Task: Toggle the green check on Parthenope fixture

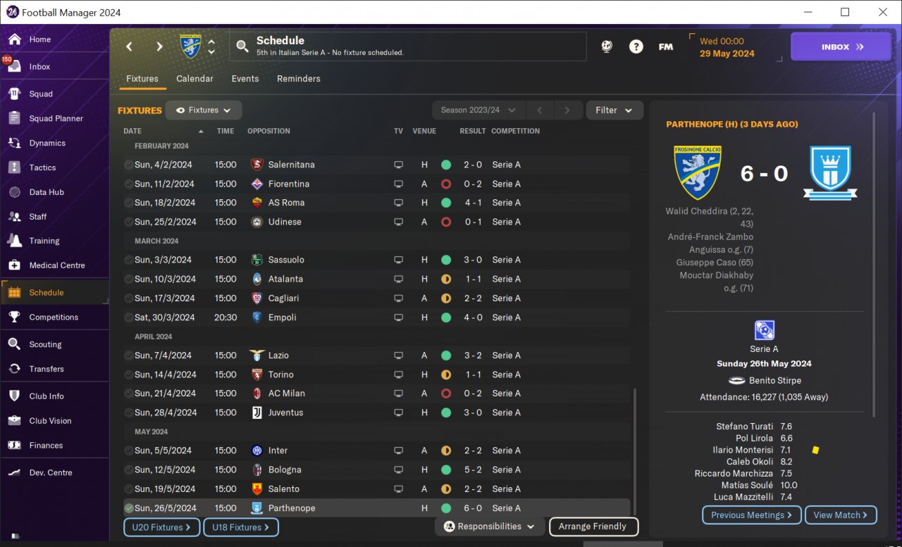Action: click(128, 508)
